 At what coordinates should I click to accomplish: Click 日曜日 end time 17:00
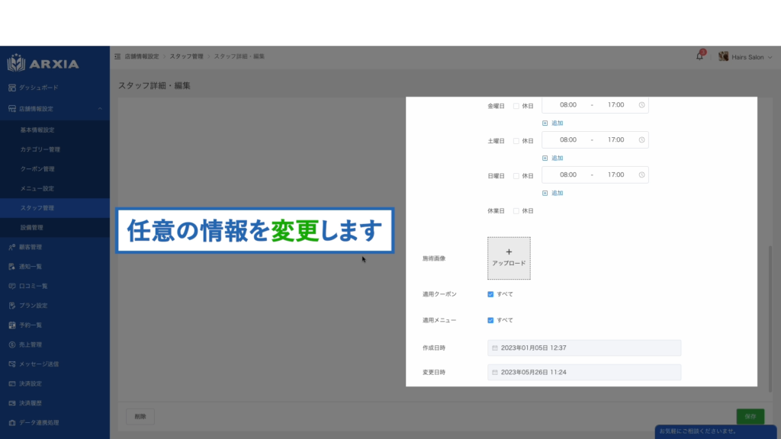pos(615,175)
